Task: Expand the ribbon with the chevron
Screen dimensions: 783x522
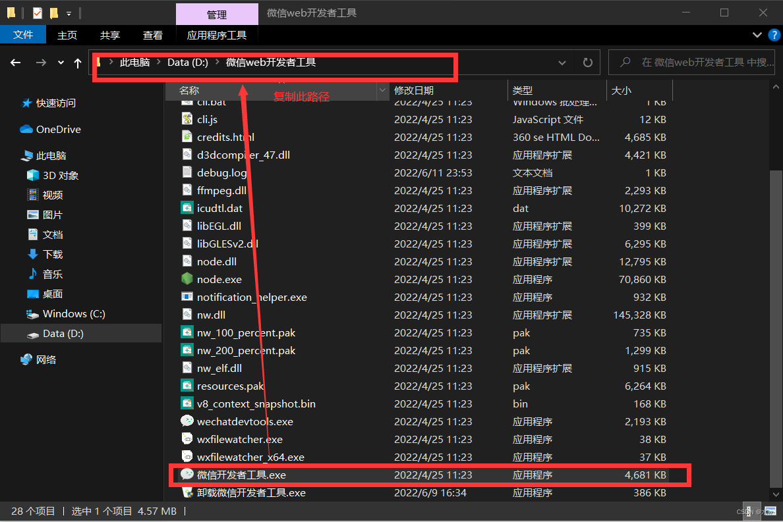Action: coord(757,35)
